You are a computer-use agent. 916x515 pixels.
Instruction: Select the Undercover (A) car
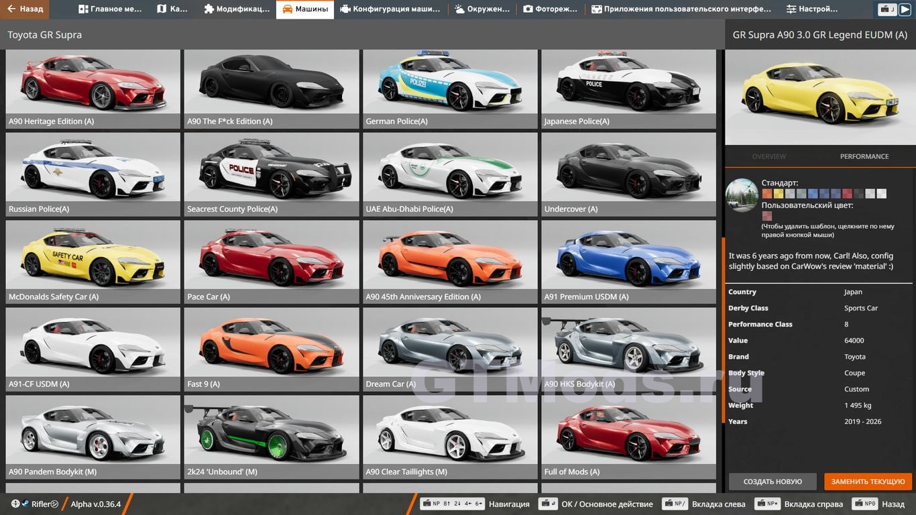(x=629, y=174)
